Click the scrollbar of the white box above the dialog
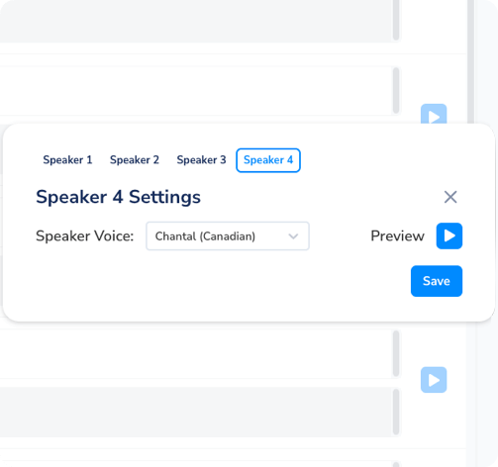The width and height of the screenshot is (498, 467). (396, 90)
